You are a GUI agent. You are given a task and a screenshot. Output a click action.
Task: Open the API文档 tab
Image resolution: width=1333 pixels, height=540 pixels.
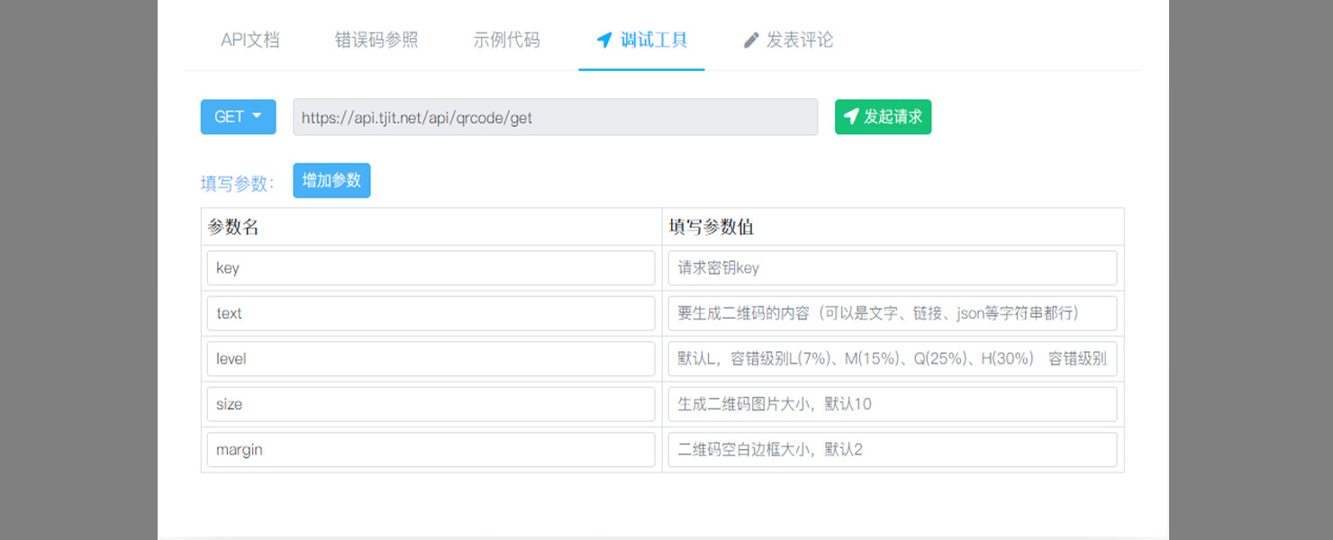click(x=249, y=40)
